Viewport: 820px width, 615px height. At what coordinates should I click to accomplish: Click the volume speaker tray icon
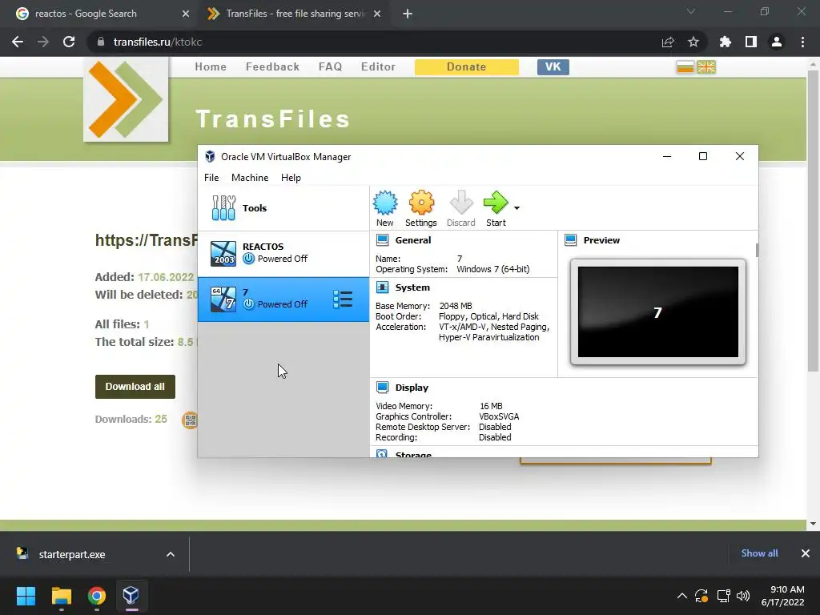742,596
